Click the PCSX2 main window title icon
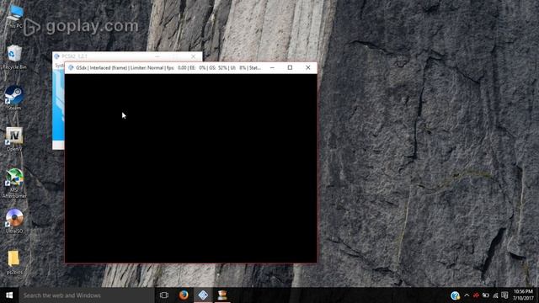Viewport: 539px width, 303px height. click(x=56, y=56)
